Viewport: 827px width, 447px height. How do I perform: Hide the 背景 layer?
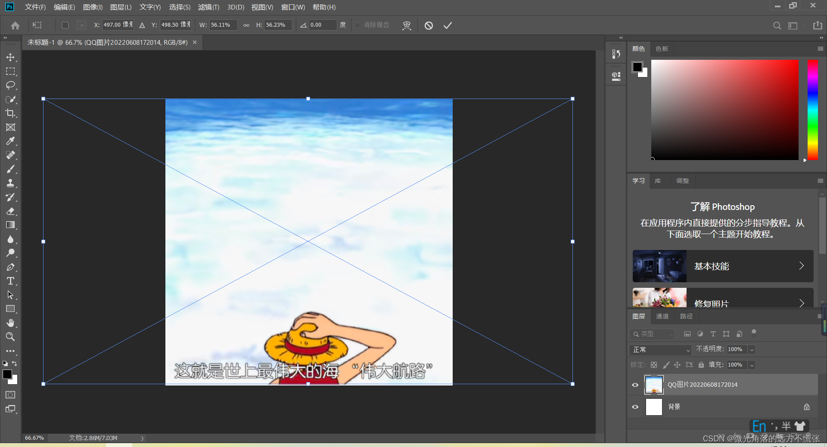(x=635, y=407)
